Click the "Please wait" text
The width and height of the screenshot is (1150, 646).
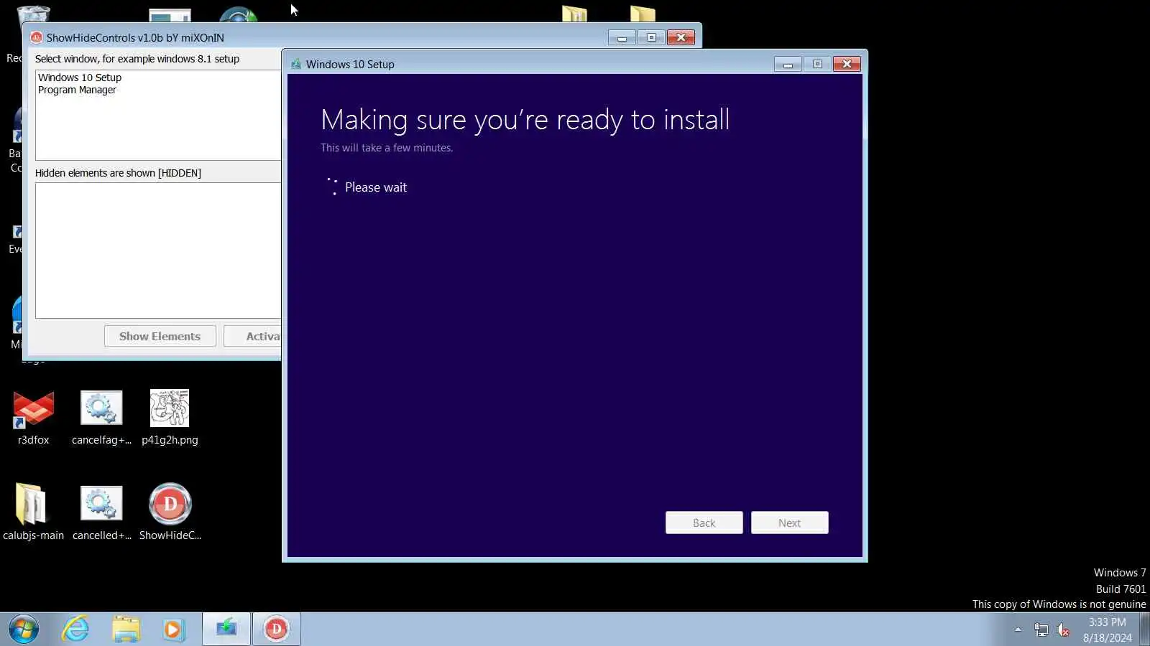(x=376, y=187)
